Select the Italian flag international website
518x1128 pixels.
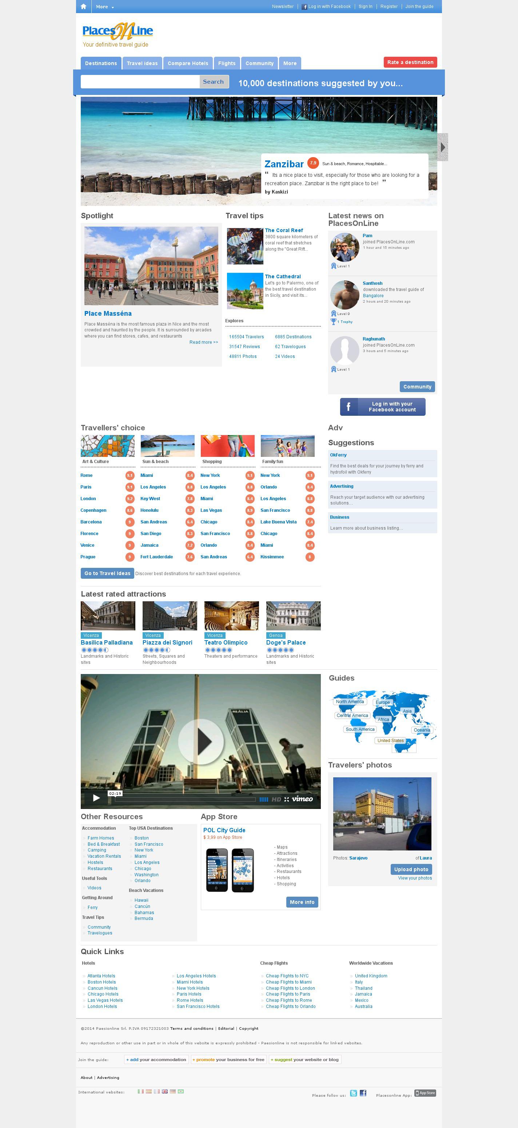(x=140, y=1091)
